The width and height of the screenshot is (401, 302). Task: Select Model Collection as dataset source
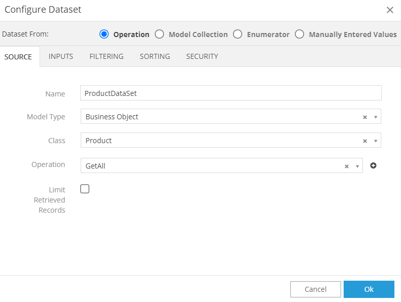coord(159,35)
